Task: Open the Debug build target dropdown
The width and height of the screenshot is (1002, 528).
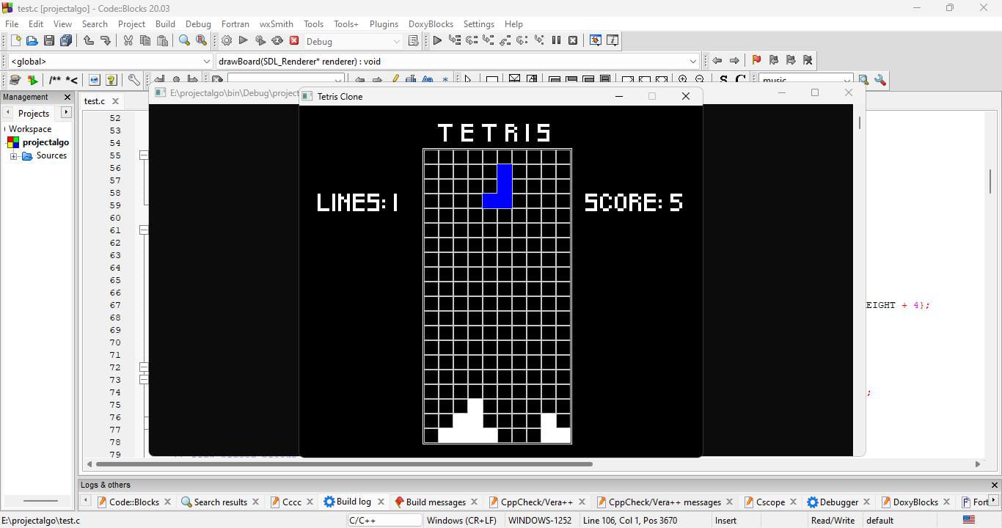Action: tap(397, 41)
